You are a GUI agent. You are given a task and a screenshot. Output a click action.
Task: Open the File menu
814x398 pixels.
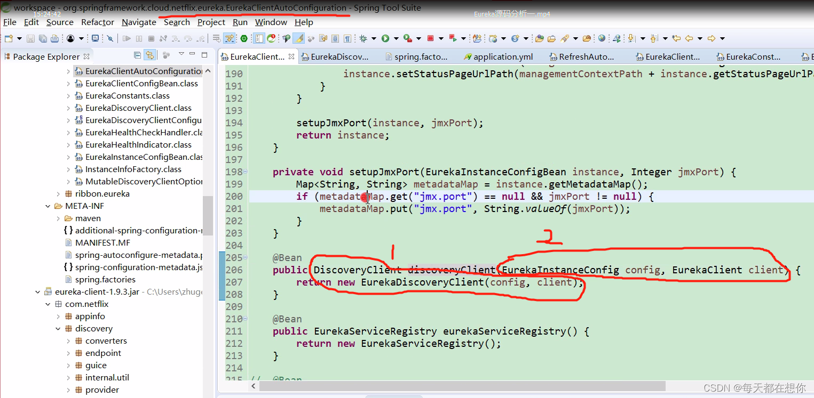tap(10, 22)
